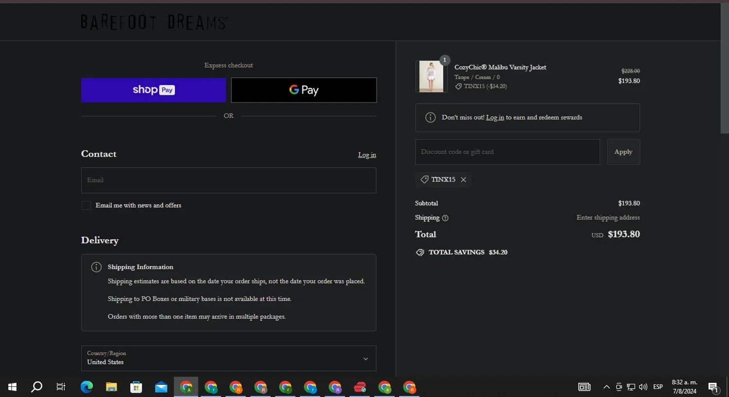Click the TINX15 tag icon under product
Screen dimensions: 729x397
tap(458, 86)
